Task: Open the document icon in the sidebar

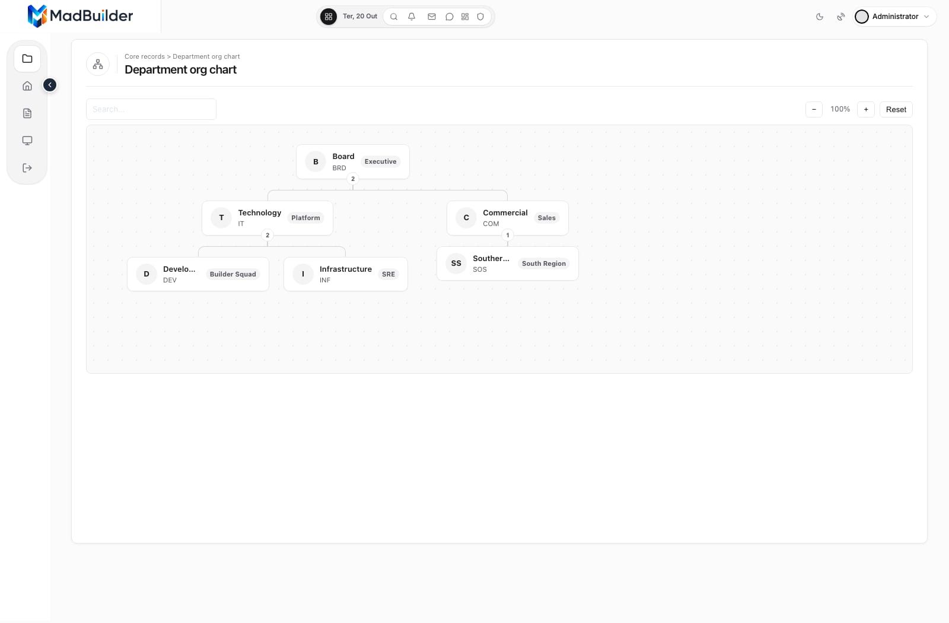Action: coord(27,113)
